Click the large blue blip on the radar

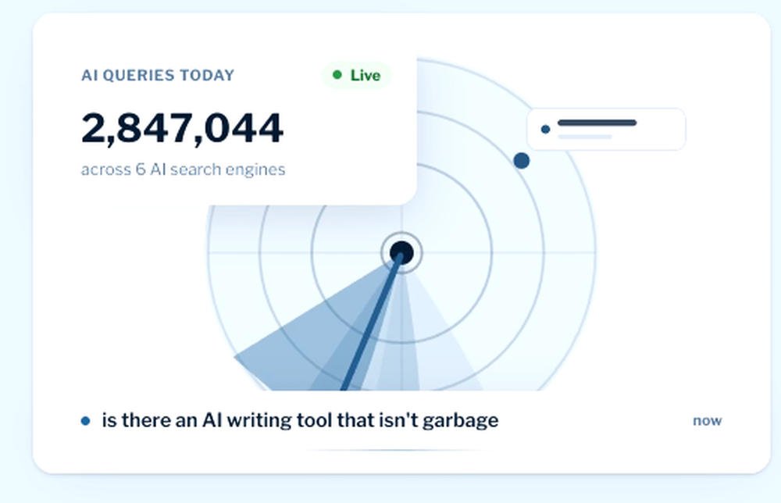522,160
